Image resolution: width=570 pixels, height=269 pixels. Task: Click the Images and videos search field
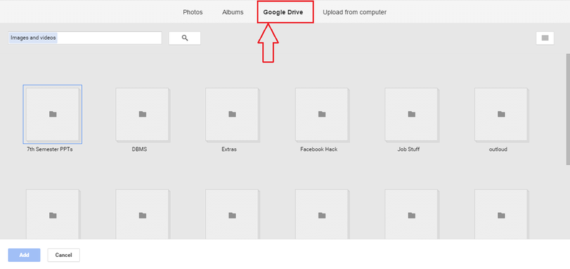[x=85, y=38]
